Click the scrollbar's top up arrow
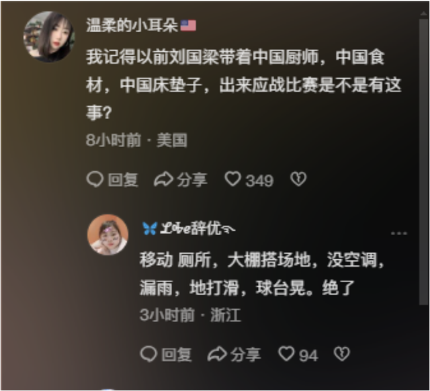This screenshot has width=430, height=391. (x=424, y=13)
